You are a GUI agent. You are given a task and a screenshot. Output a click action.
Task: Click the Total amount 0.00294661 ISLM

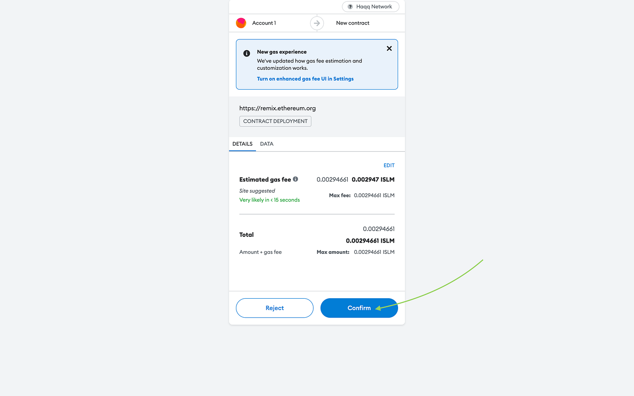370,241
